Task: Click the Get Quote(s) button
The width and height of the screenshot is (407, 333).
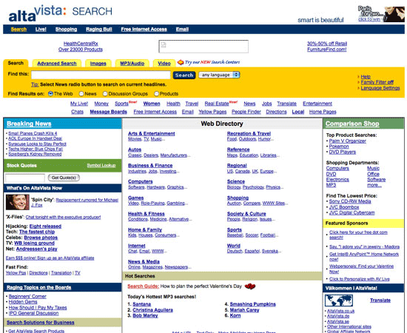Action: point(64,178)
